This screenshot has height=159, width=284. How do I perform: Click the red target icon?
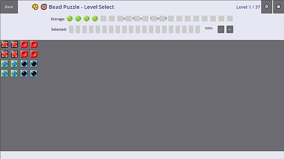pyautogui.click(x=44, y=7)
